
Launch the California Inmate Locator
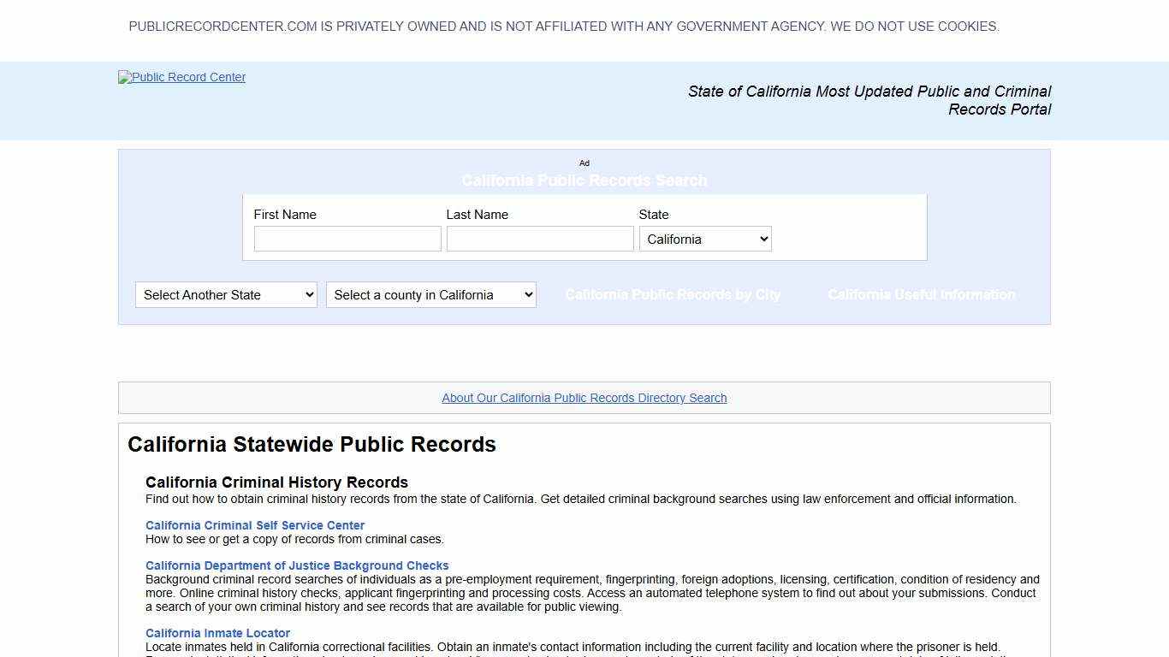point(217,633)
